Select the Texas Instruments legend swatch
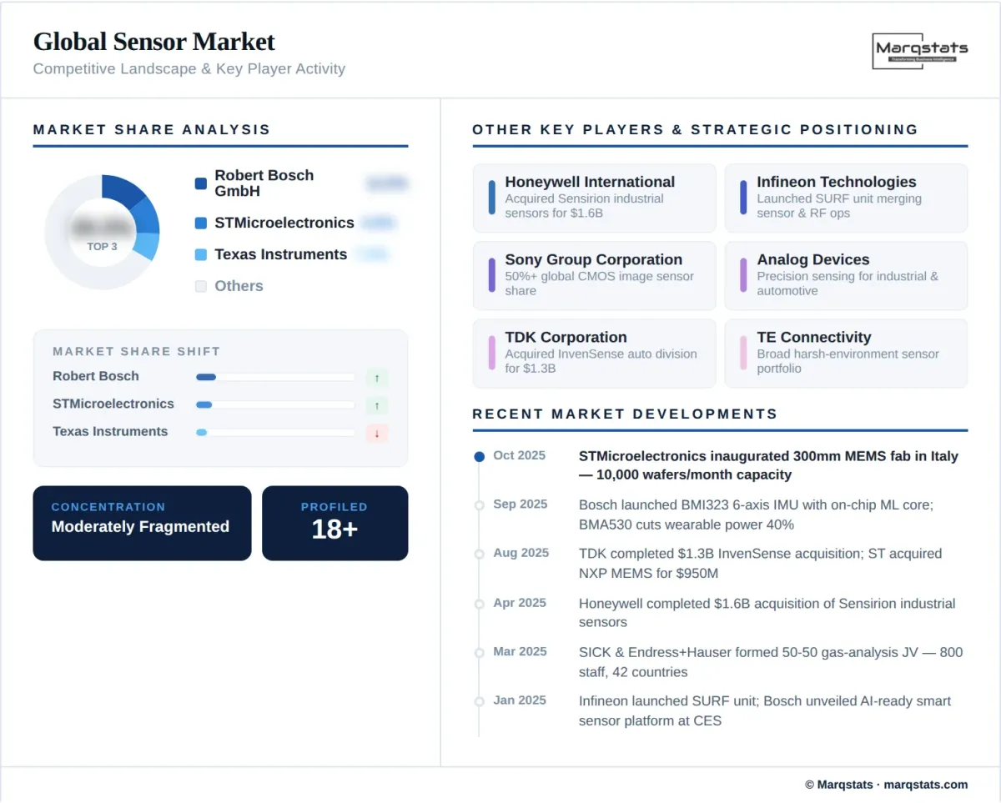Viewport: 1001px width, 803px height. coord(201,255)
